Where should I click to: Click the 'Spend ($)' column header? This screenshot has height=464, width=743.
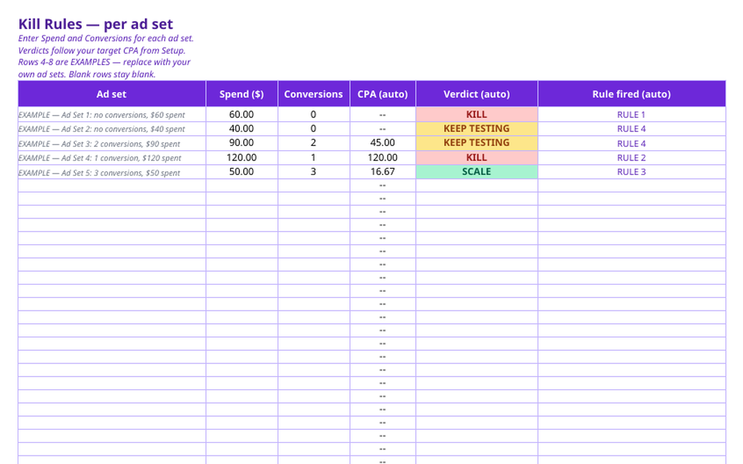tap(241, 94)
